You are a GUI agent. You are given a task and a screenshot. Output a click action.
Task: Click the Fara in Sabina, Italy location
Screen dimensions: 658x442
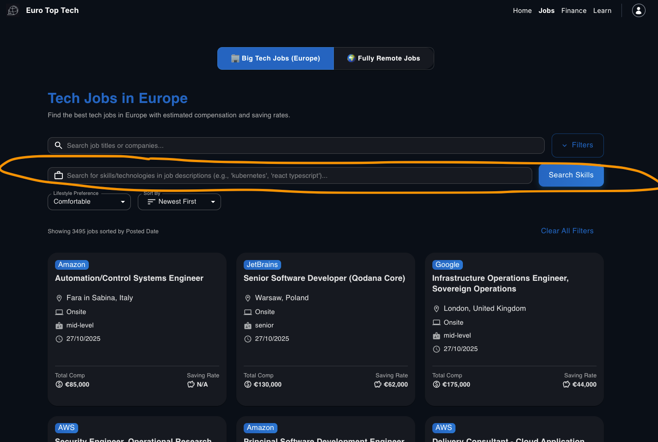click(100, 298)
